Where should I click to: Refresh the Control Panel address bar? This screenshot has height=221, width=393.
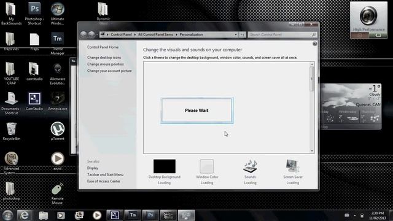tap(242, 34)
